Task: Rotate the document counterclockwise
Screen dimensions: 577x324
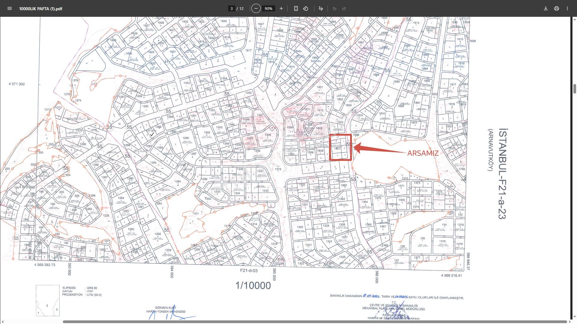Action: [306, 8]
